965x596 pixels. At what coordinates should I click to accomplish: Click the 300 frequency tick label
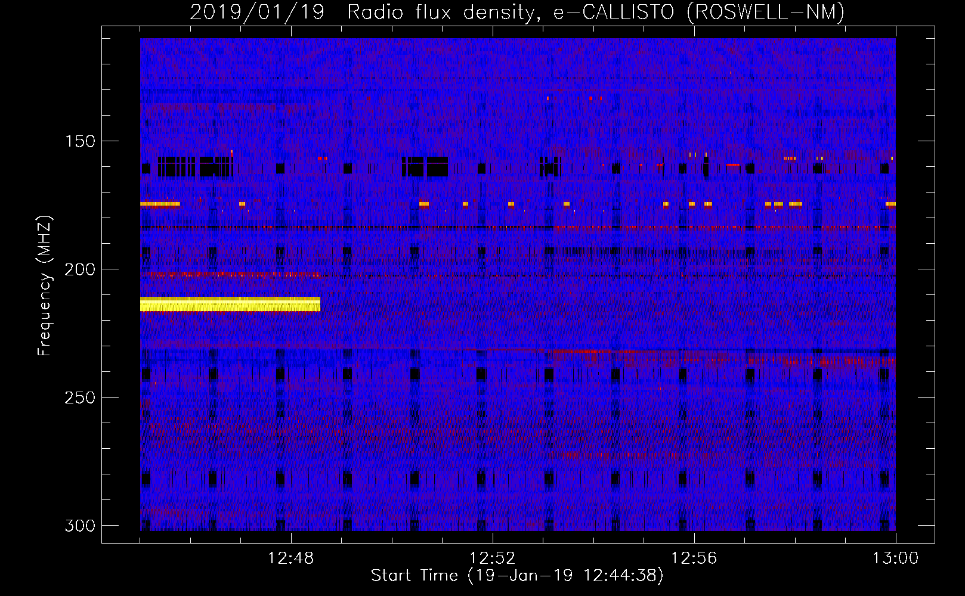coord(80,526)
